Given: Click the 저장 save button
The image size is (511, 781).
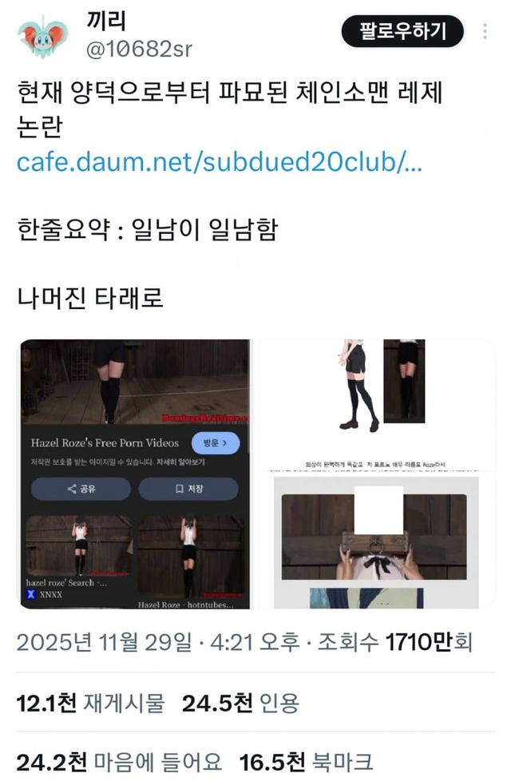Looking at the screenshot, I should click(188, 489).
